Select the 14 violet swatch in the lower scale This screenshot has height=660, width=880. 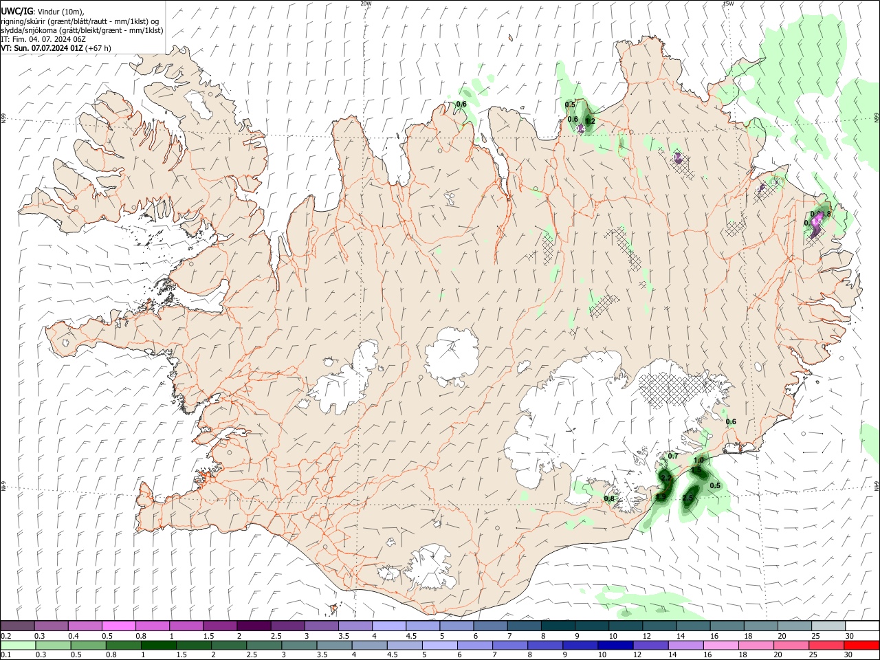pyautogui.click(x=685, y=646)
